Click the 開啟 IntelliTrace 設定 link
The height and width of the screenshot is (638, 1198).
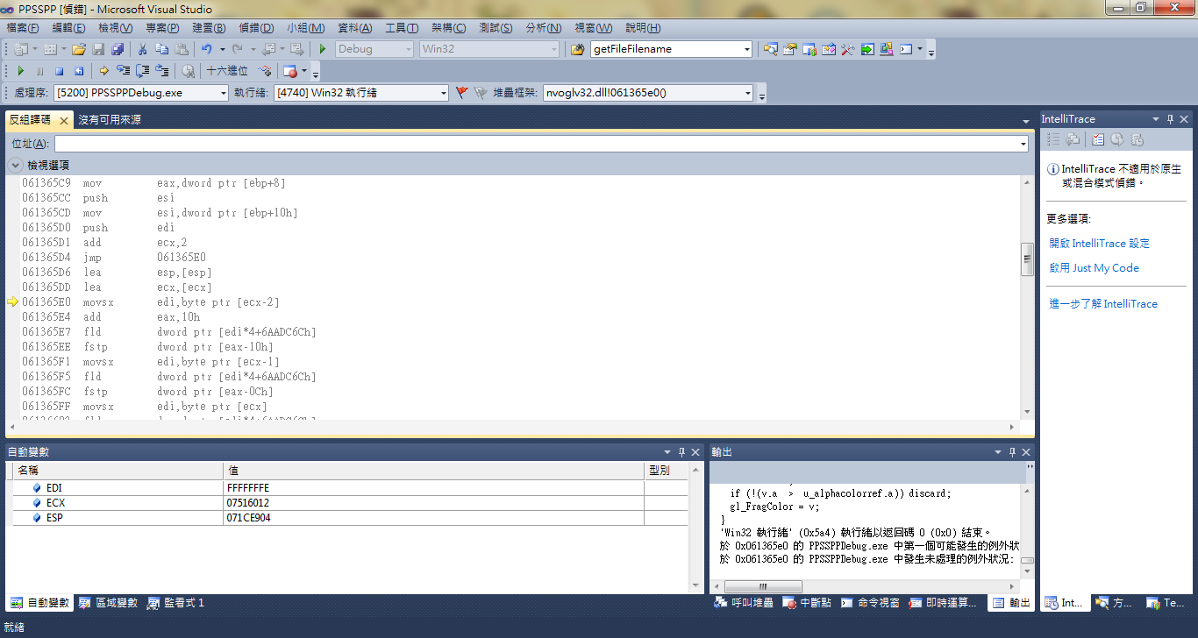(x=1099, y=244)
